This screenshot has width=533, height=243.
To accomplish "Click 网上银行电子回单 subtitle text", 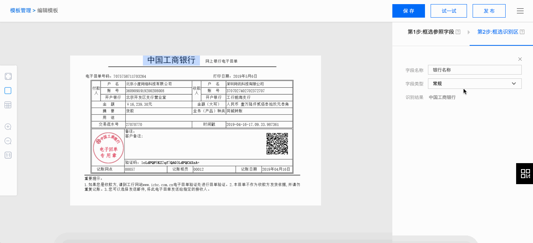I will tap(221, 61).
